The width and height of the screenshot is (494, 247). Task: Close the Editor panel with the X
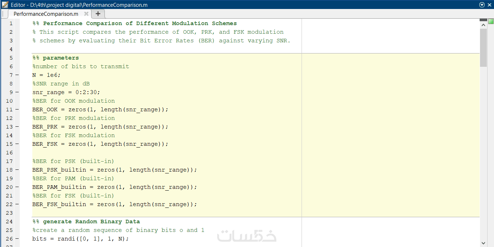[x=489, y=5]
